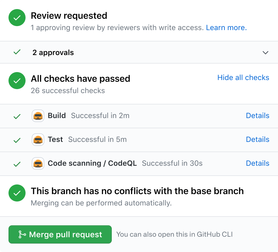Image resolution: width=278 pixels, height=252 pixels.
Task: Click the Build check success tick
Action: [17, 116]
